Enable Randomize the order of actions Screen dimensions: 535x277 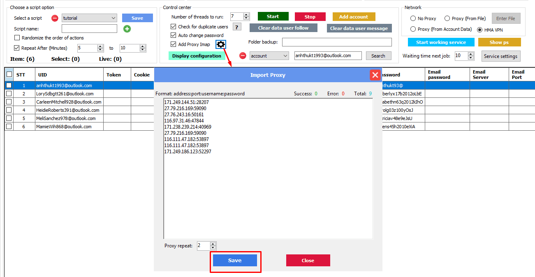17,38
